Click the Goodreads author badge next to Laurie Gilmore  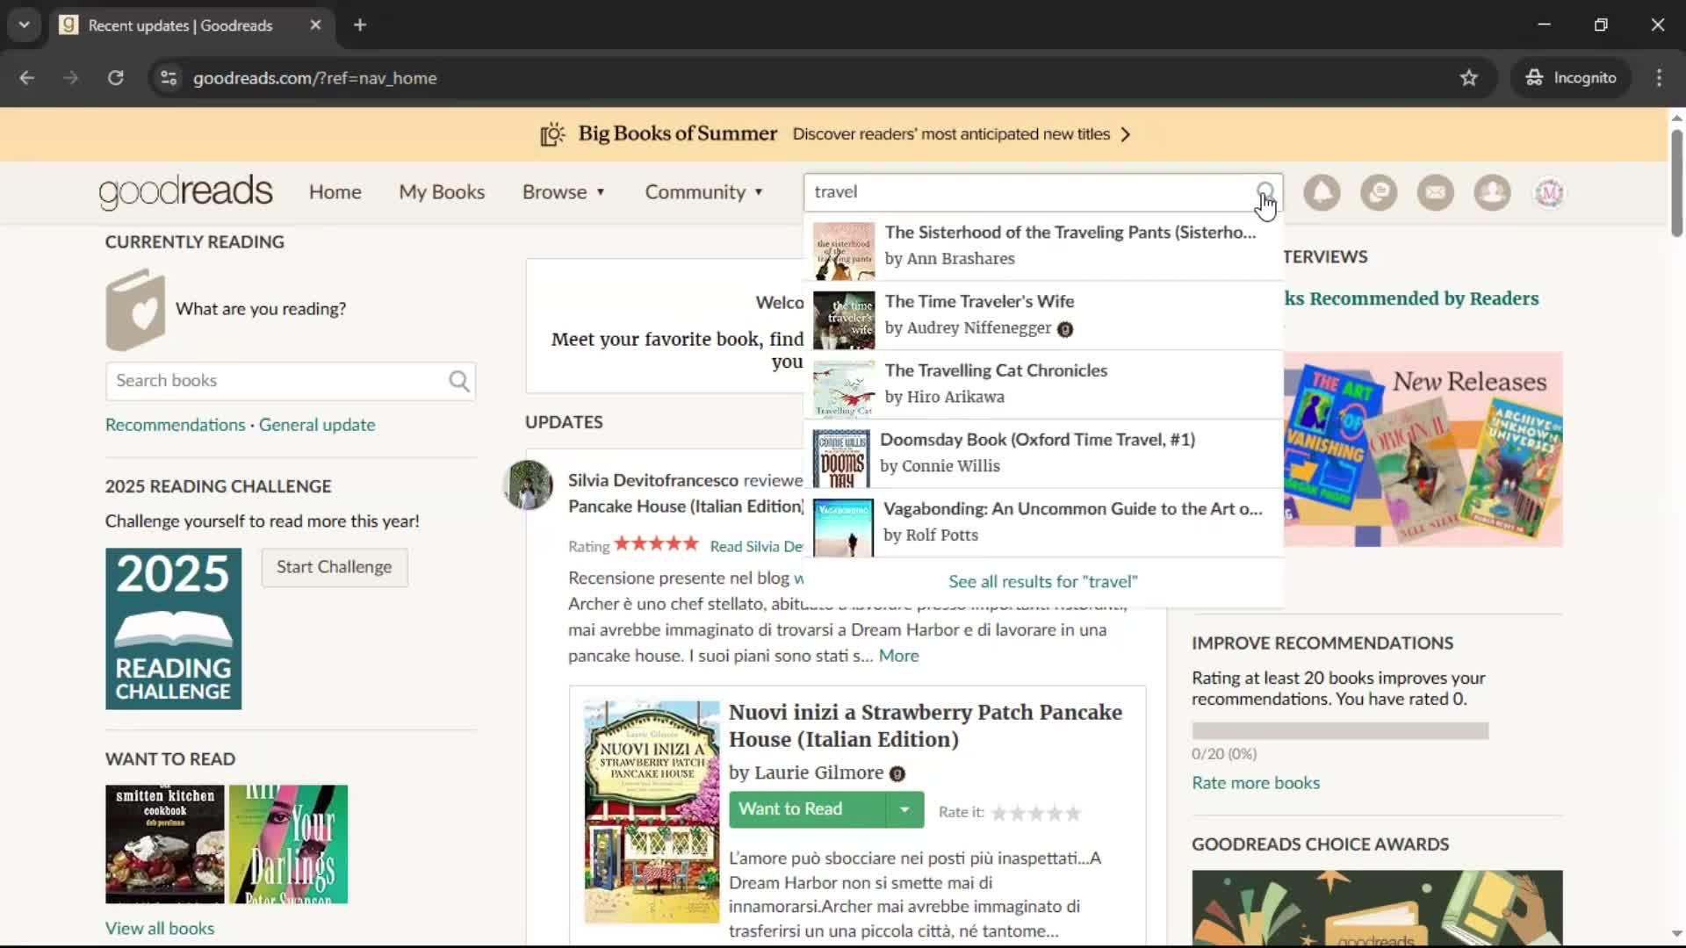[897, 773]
